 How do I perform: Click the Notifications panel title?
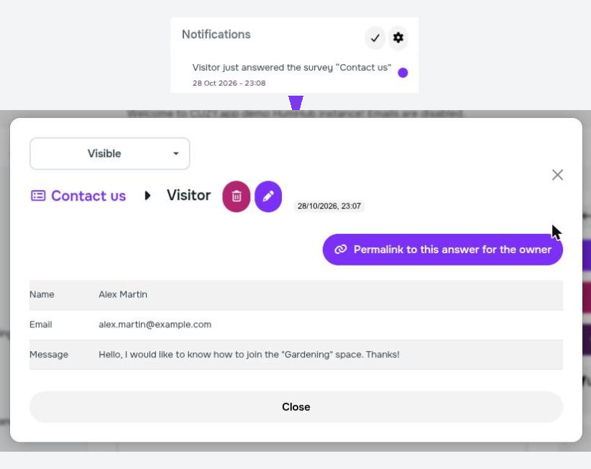coord(216,35)
